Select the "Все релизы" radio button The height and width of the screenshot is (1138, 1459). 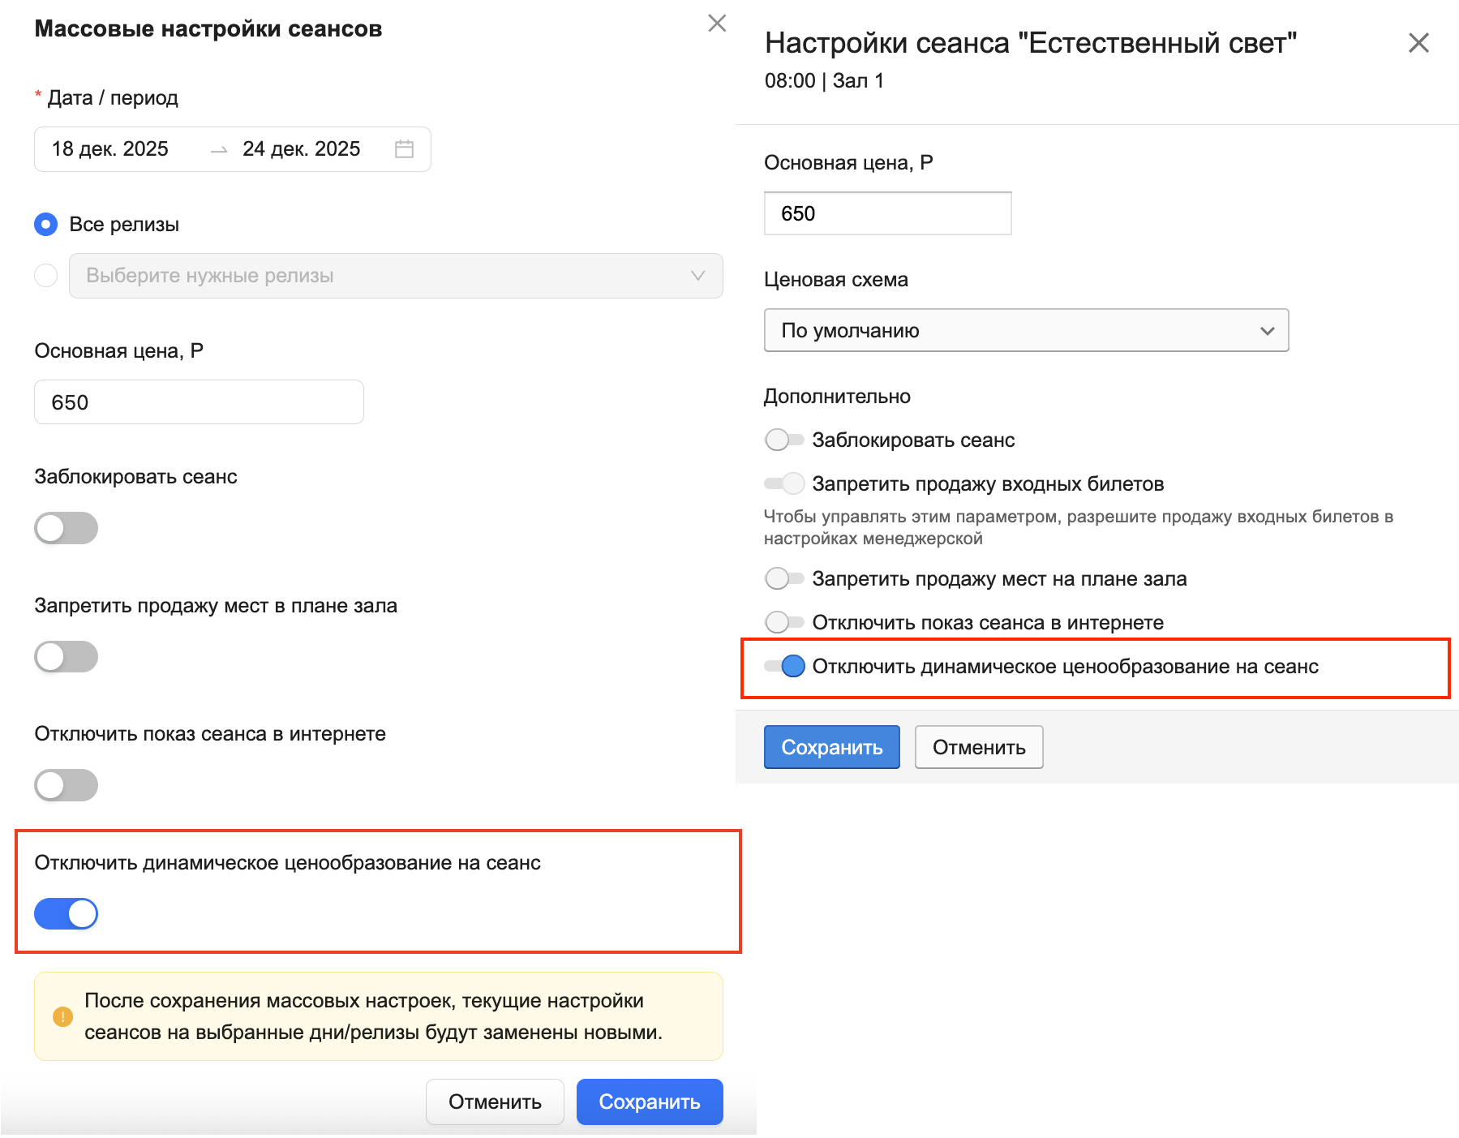click(x=46, y=225)
